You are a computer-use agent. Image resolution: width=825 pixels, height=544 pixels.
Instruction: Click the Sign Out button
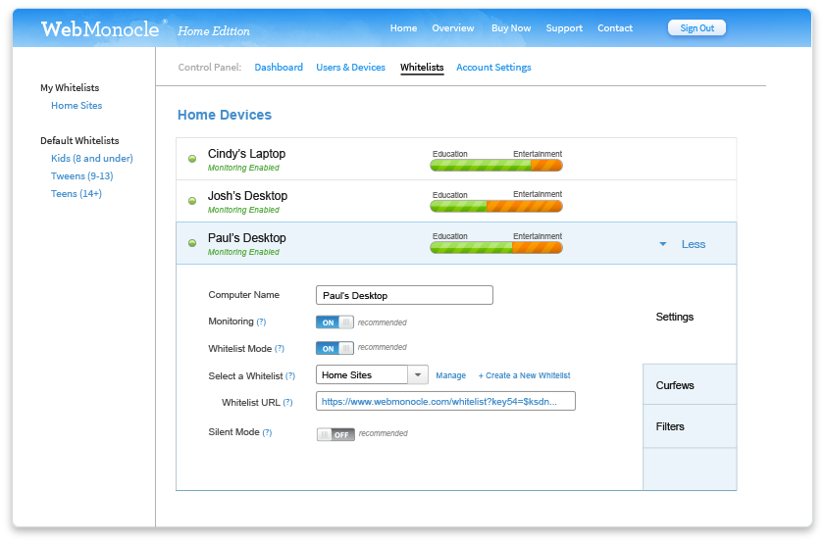[x=696, y=27]
